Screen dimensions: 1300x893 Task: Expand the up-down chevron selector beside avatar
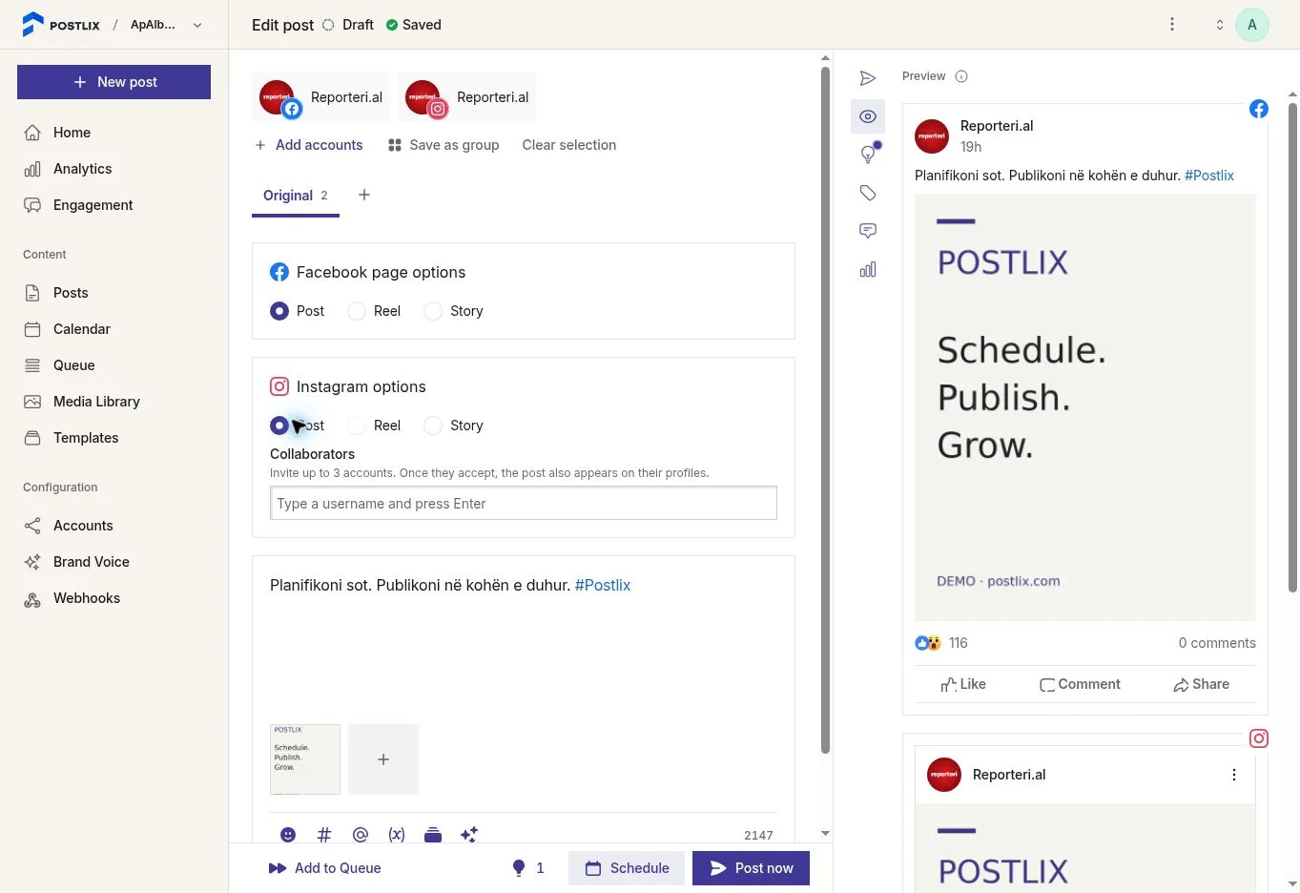1219,25
